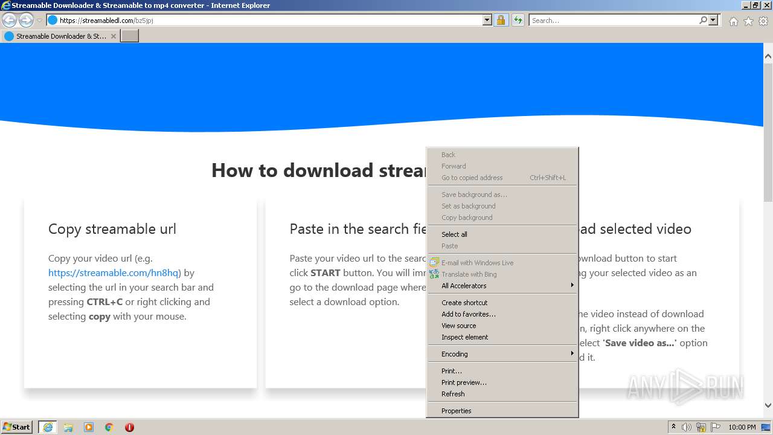Open the red Opera taskbar icon

pos(129,427)
